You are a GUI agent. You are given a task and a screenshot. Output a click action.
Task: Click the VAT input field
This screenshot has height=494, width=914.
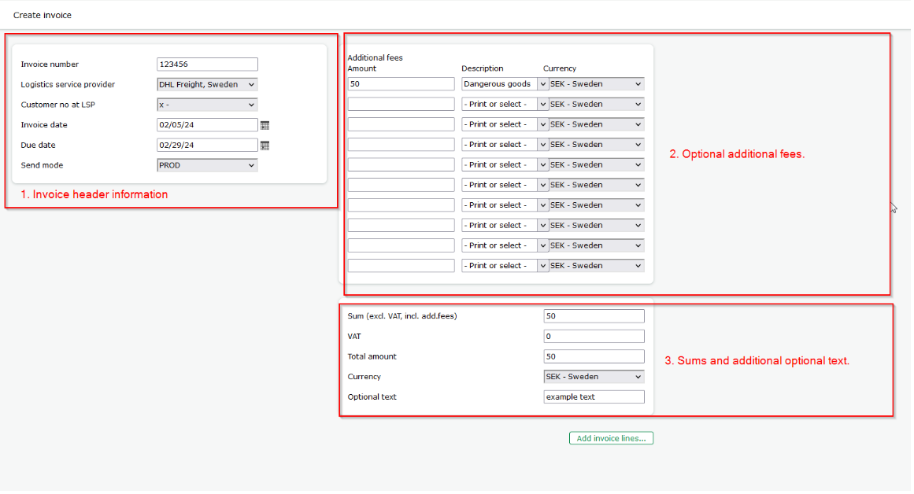click(x=594, y=337)
